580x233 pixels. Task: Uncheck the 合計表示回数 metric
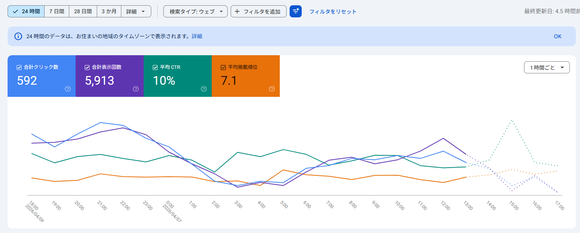click(86, 67)
